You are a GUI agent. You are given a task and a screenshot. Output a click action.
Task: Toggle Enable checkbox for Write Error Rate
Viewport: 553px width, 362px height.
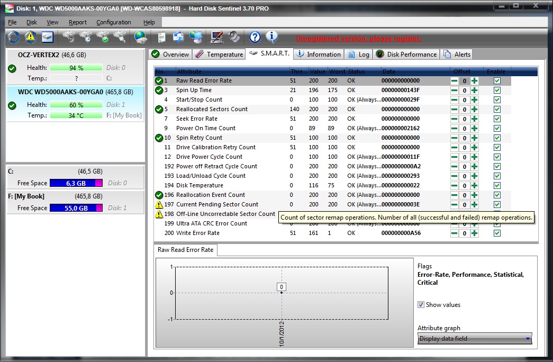click(497, 233)
